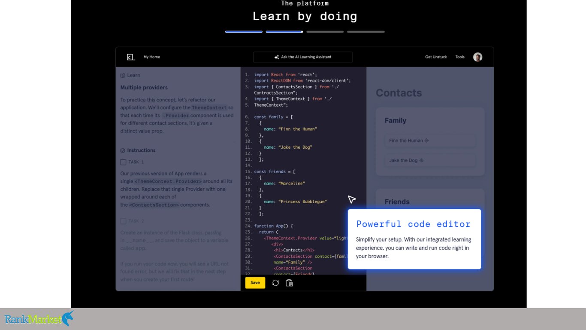Click the <h1>Contacts</h1> code line

tap(294, 250)
